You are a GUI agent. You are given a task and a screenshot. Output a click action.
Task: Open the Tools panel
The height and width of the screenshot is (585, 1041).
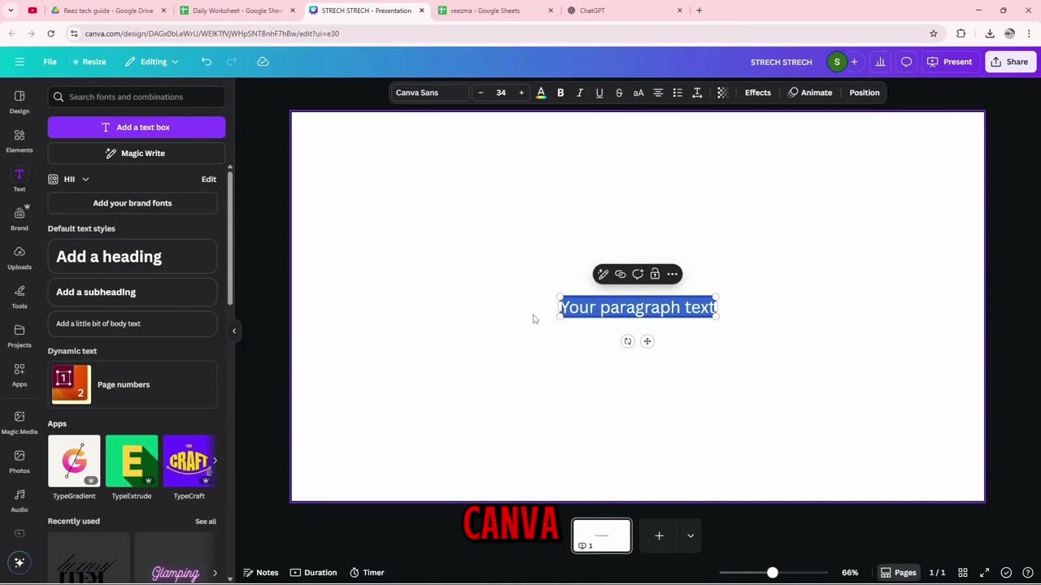[20, 297]
